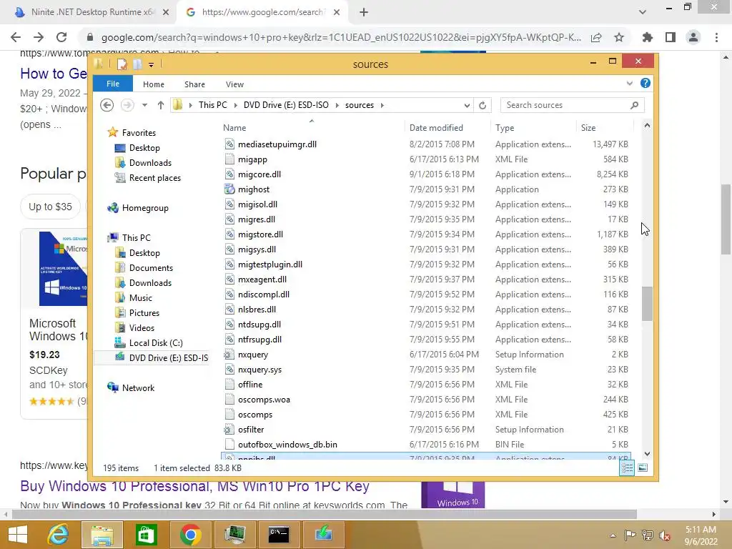
Task: Expand breadcrumb arrow after This PC
Action: 235,105
